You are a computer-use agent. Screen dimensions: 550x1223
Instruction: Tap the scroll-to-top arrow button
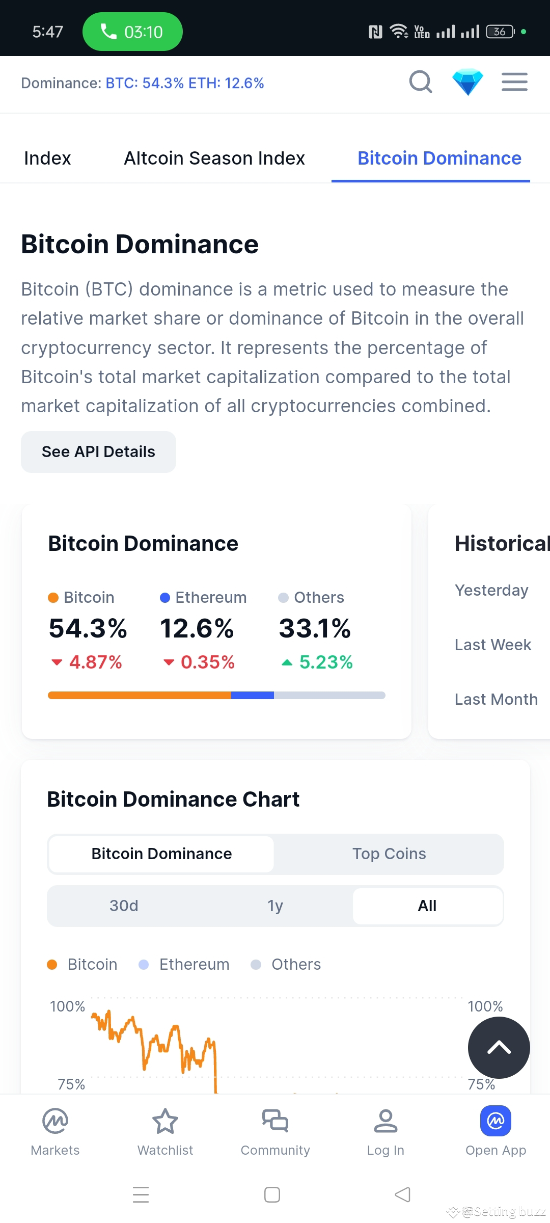[x=499, y=1048]
